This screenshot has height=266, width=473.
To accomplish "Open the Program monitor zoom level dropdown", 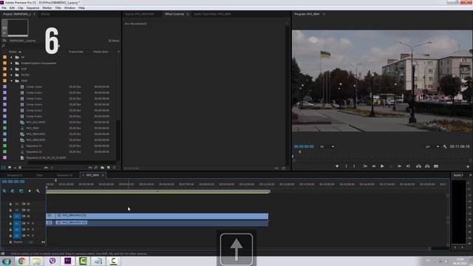I will coord(327,146).
